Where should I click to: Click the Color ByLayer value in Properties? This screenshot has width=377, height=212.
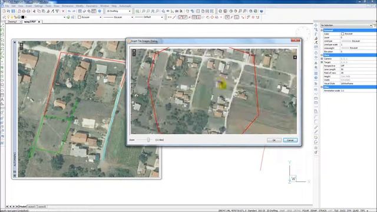point(358,34)
